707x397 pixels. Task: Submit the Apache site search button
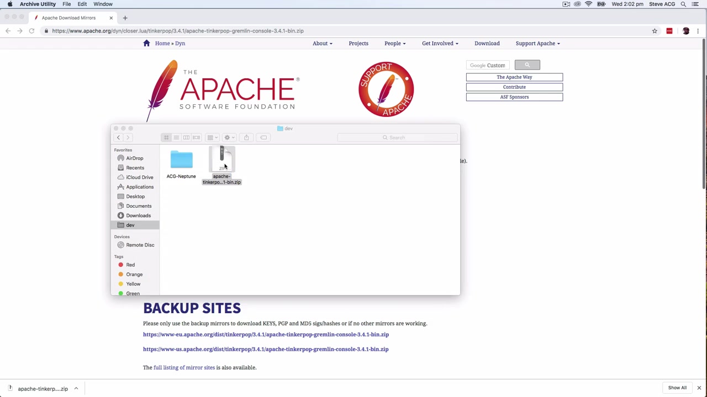[x=527, y=65]
